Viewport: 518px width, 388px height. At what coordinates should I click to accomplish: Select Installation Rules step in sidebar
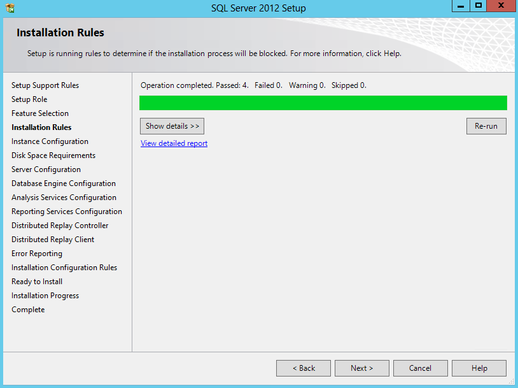41,127
